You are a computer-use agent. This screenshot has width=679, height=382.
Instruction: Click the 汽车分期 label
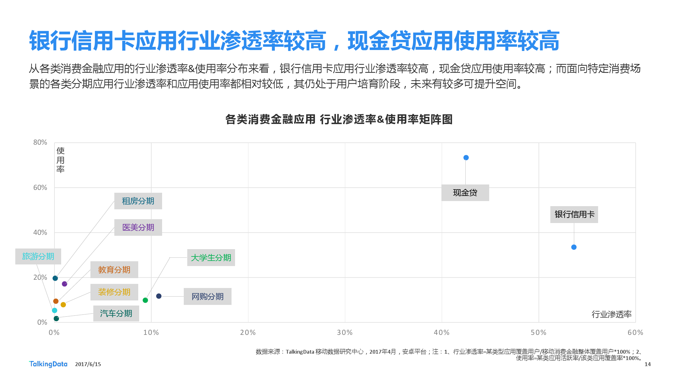(116, 314)
